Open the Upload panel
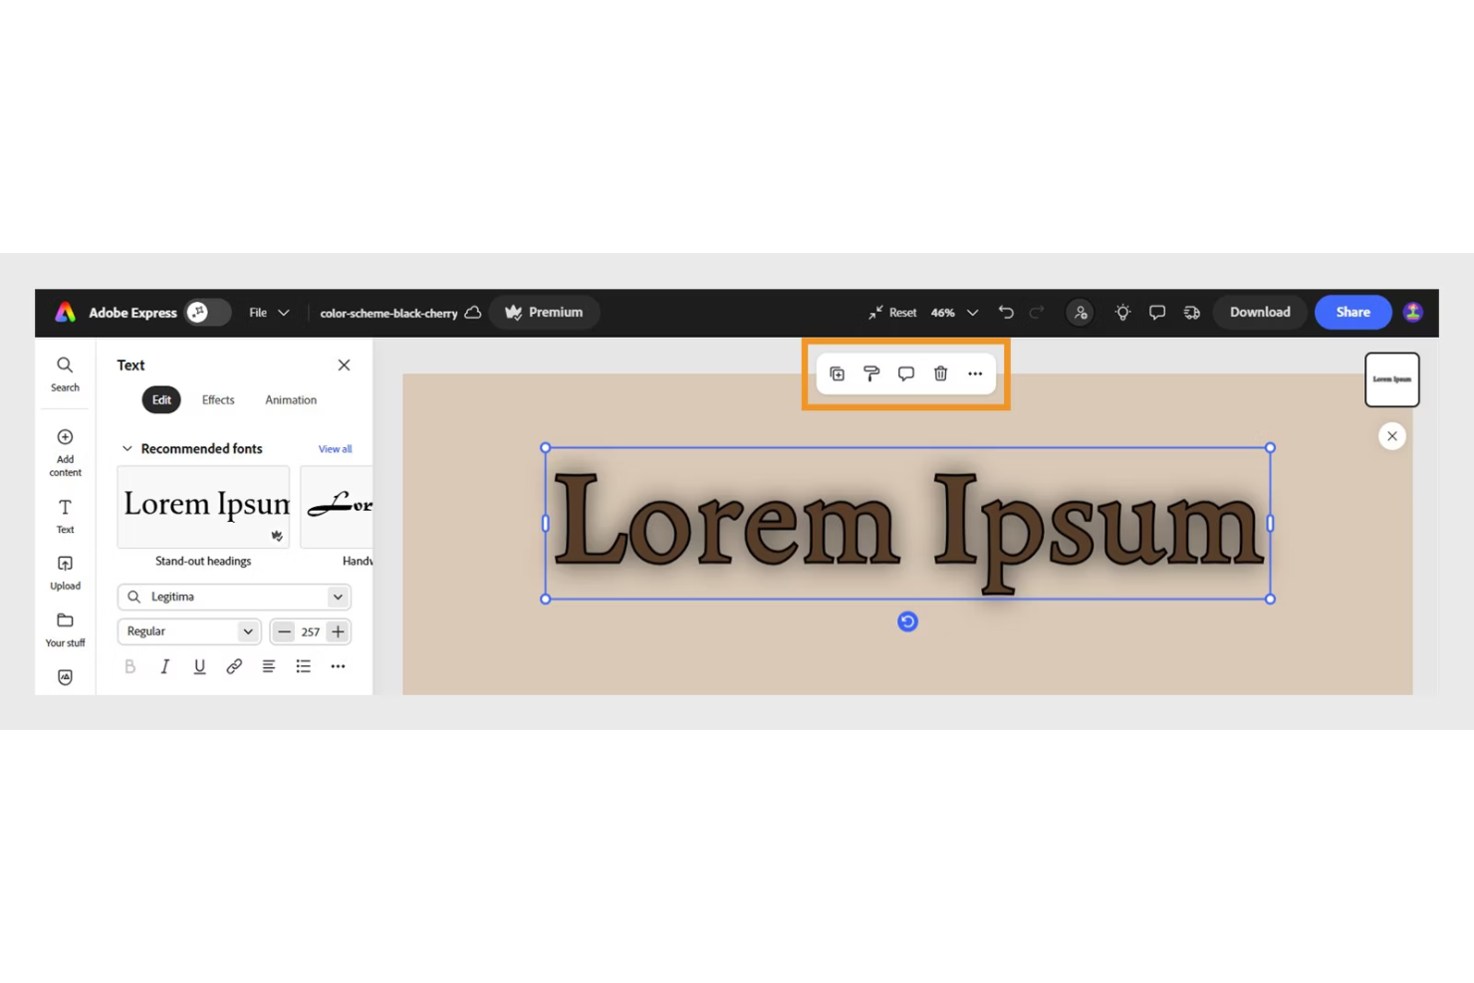 pos(64,571)
